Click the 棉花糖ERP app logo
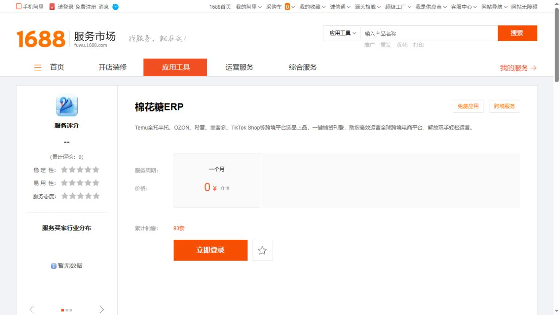This screenshot has height=315, width=560. click(x=67, y=106)
